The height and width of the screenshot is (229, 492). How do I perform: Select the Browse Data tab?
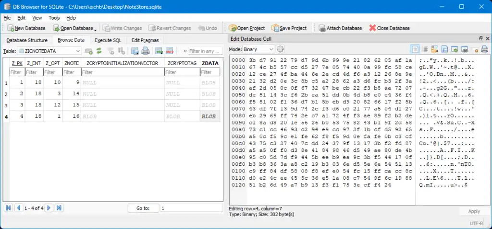[x=71, y=40]
